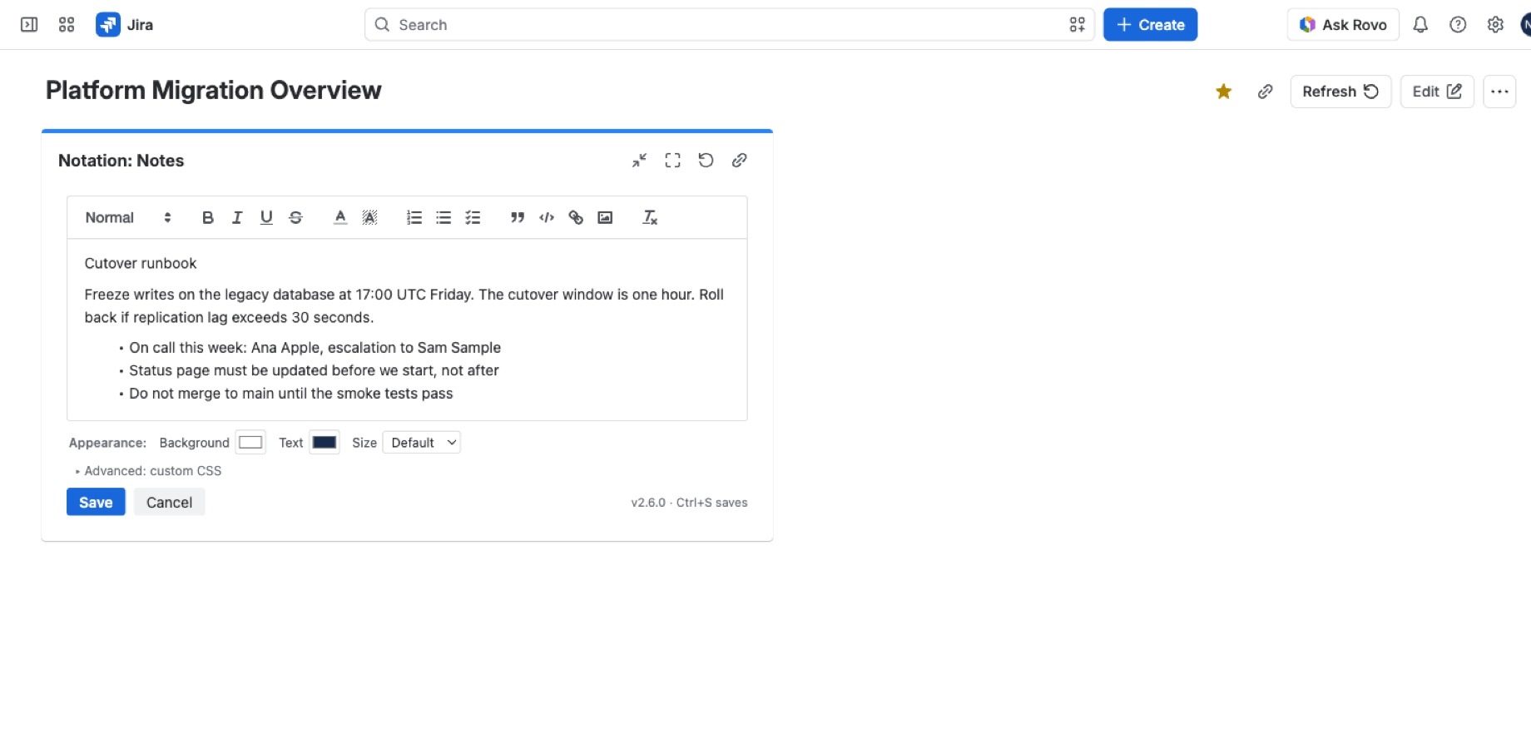Toggle the Jira sidebar panel

click(29, 25)
